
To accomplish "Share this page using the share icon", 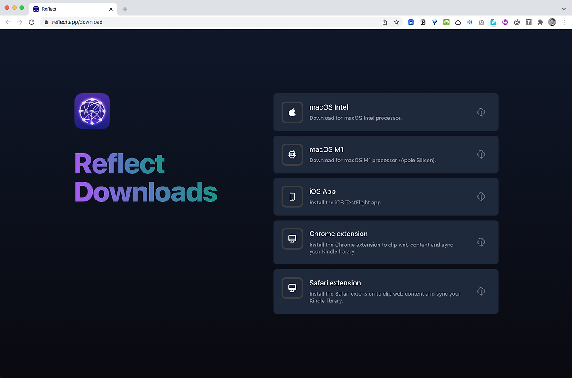I will [x=384, y=22].
